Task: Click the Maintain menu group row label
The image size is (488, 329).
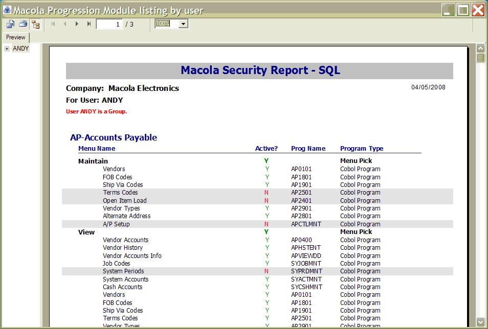Action: point(93,161)
